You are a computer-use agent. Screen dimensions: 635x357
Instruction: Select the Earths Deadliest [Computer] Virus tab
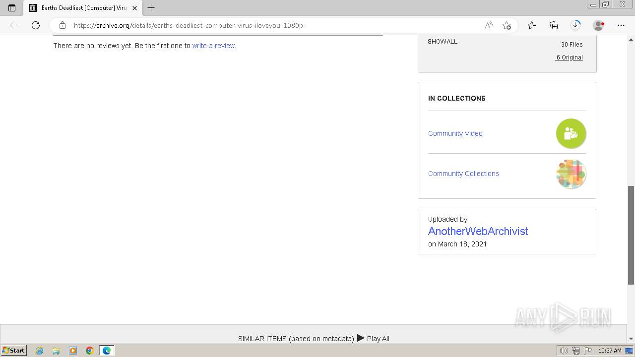[83, 8]
